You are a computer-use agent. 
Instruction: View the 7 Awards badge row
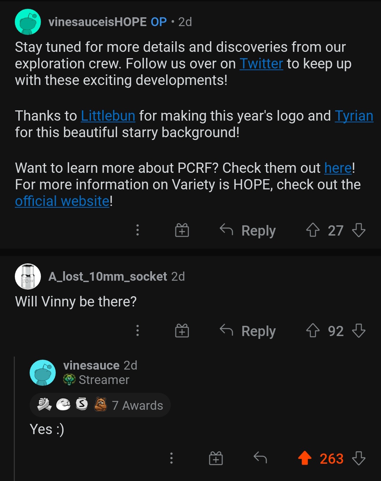100,405
